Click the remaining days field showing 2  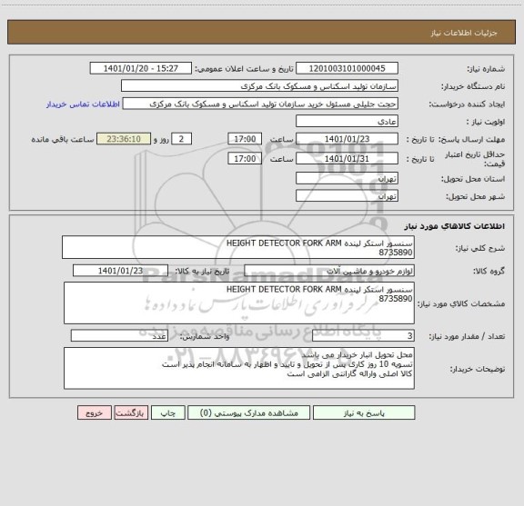181,139
